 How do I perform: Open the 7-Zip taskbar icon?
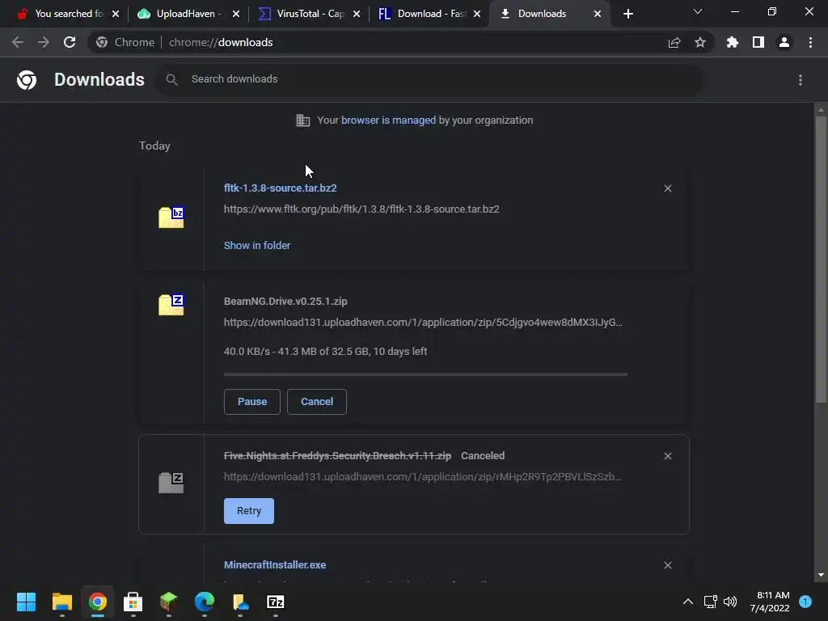click(276, 602)
